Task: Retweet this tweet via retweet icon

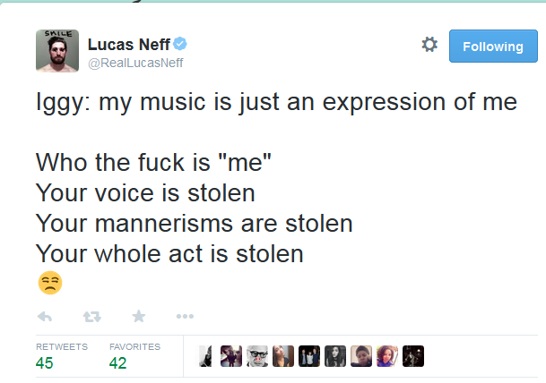Action: [x=92, y=317]
